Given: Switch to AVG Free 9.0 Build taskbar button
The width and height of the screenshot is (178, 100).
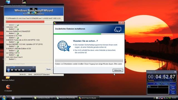Looking at the screenshot, I should (x=88, y=98).
